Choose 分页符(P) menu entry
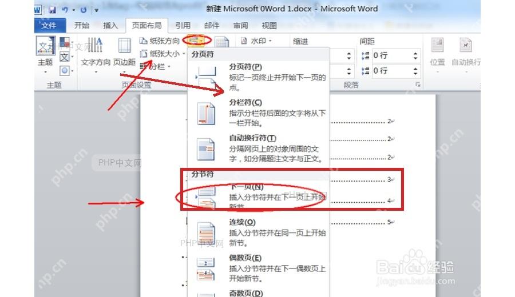 [259, 77]
